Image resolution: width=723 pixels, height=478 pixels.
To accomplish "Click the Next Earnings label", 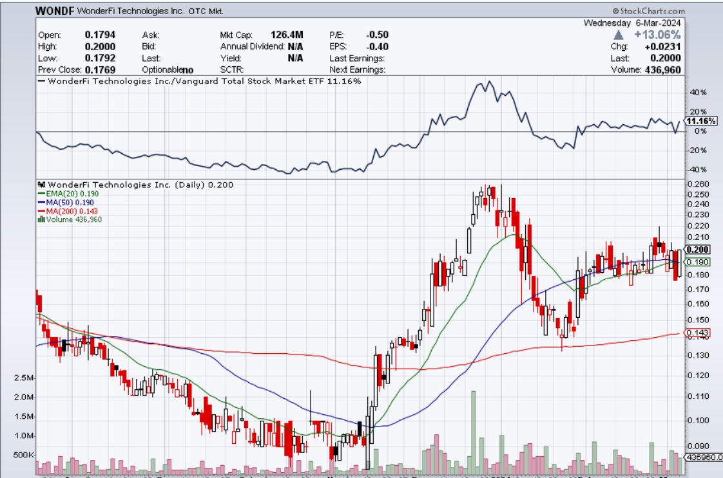I will click(x=358, y=70).
